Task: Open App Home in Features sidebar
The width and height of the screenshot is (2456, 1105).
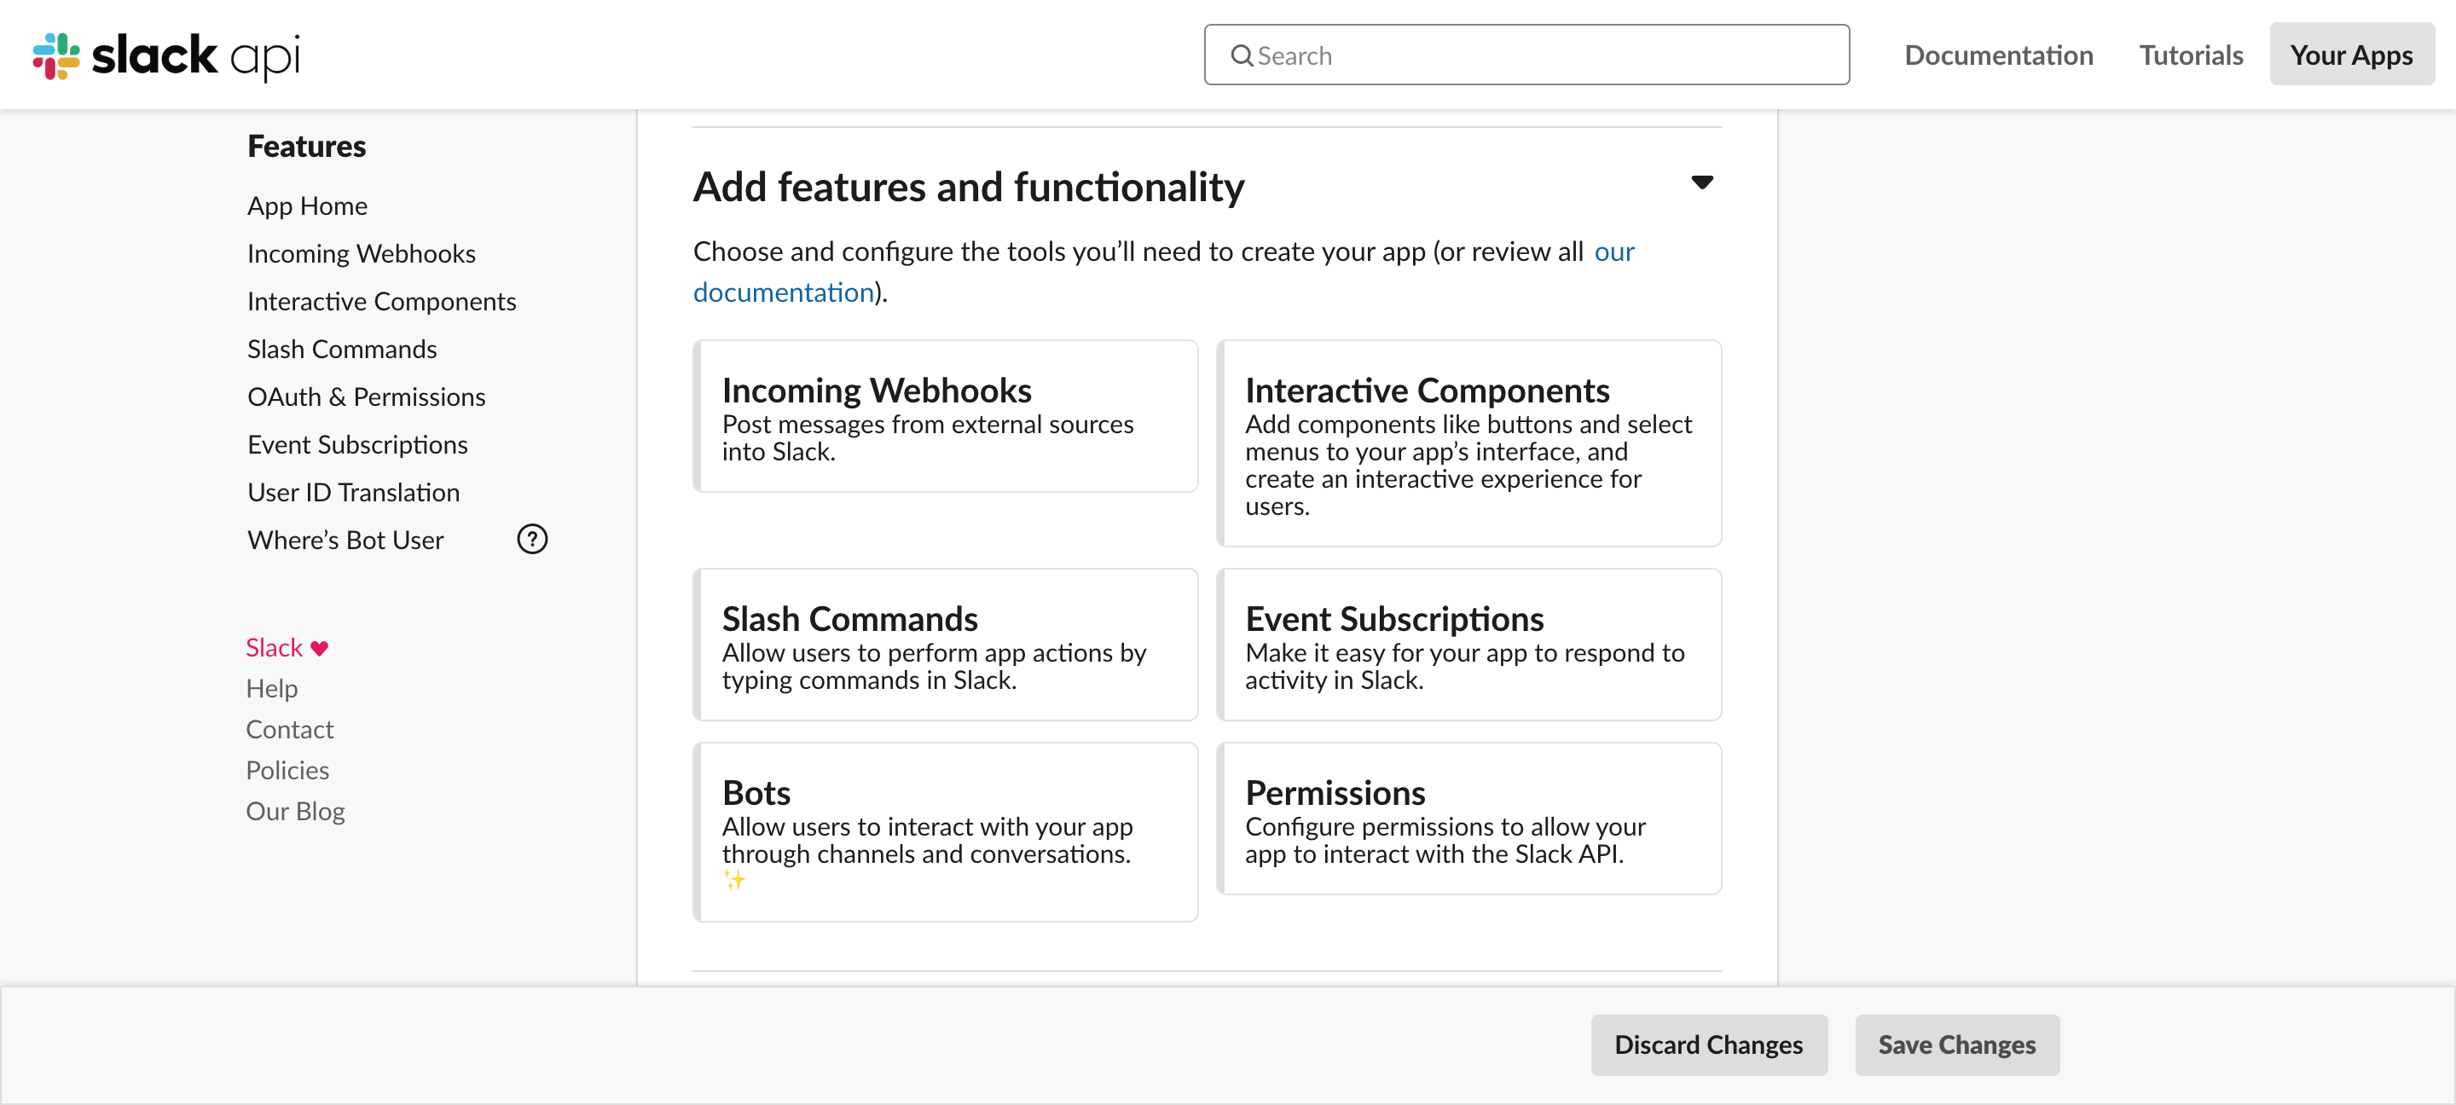Action: (x=307, y=206)
